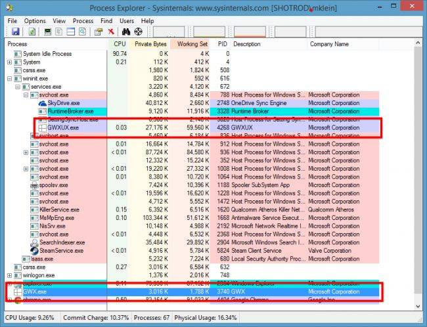Select the SteamService.exe process row
The width and height of the screenshot is (427, 327).
click(61, 250)
